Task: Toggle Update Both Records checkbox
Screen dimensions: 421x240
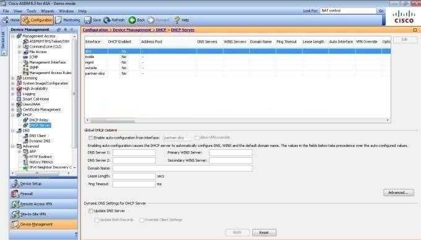Action: (x=96, y=220)
